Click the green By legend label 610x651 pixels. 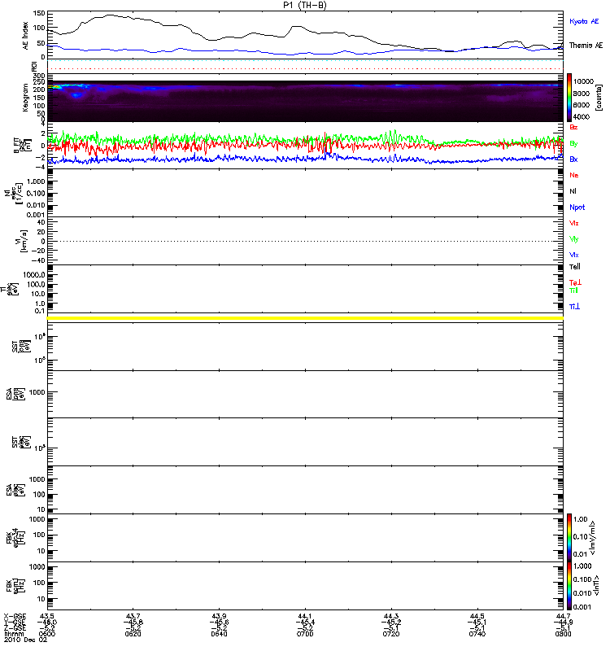[x=573, y=144]
